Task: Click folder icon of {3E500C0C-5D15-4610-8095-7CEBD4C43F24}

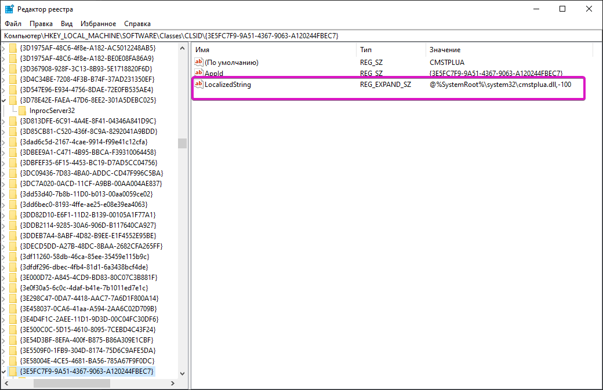Action: pyautogui.click(x=13, y=330)
